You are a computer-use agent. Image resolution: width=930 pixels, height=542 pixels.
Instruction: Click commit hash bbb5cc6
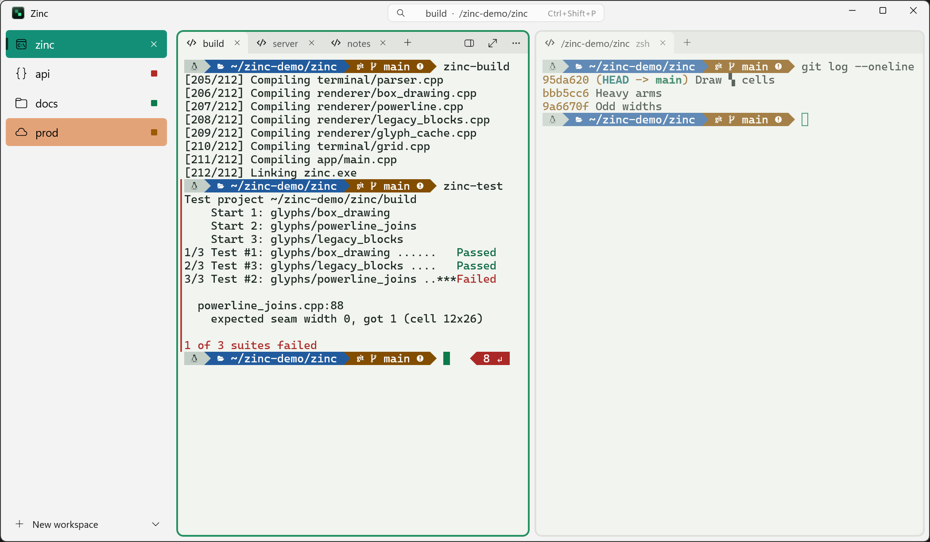[x=566, y=93]
